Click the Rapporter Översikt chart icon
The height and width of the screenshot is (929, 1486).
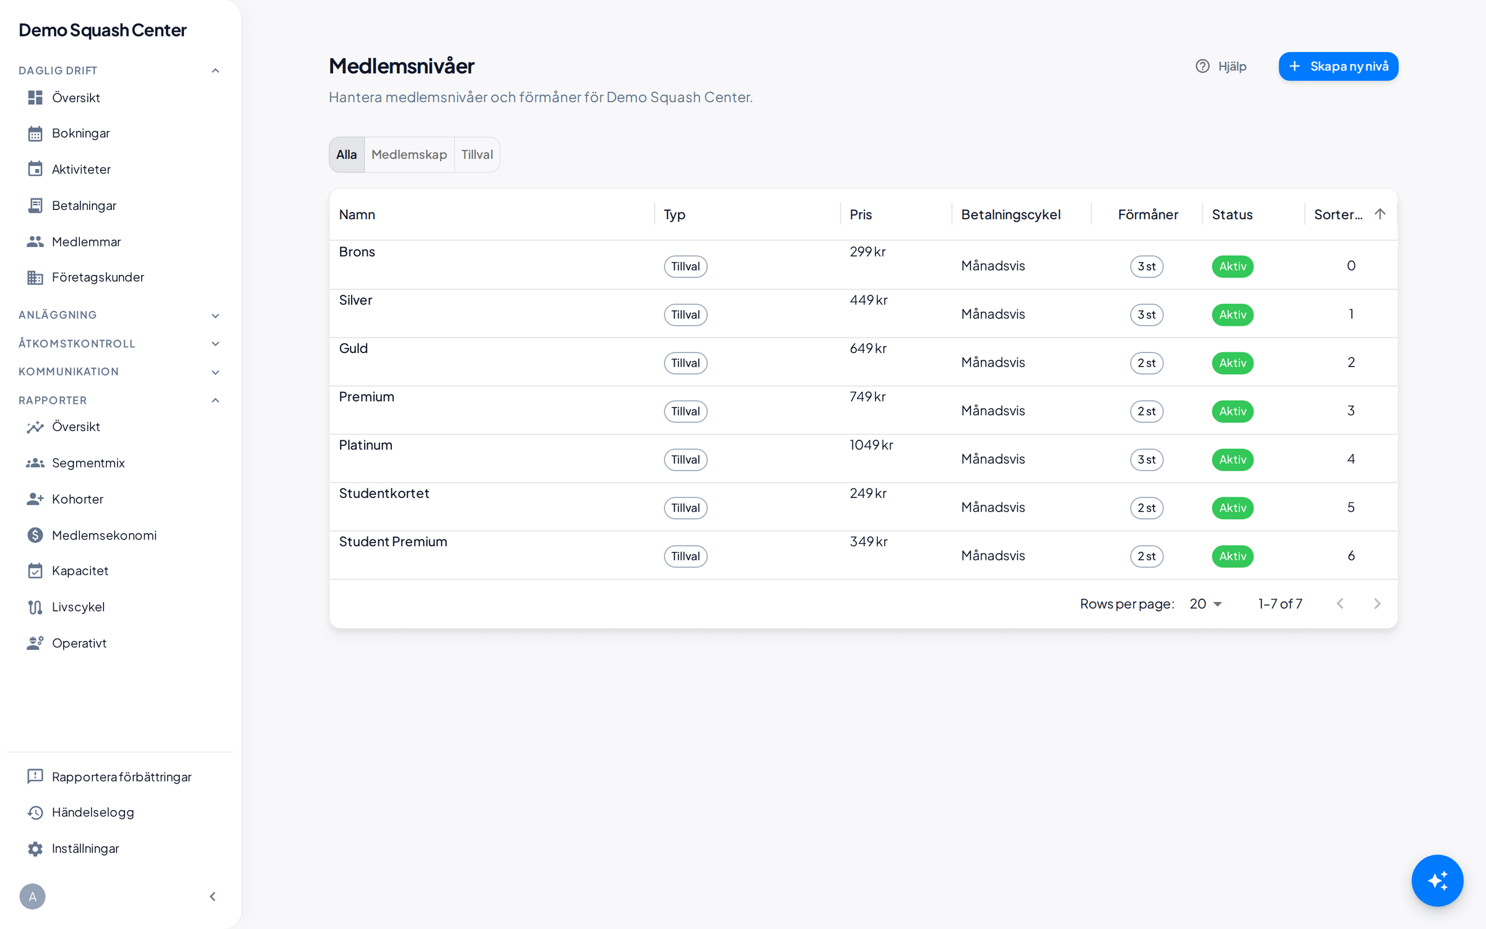tap(35, 427)
